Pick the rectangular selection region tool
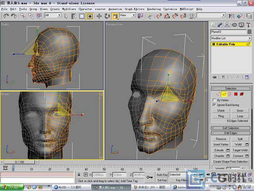 coord(82,16)
